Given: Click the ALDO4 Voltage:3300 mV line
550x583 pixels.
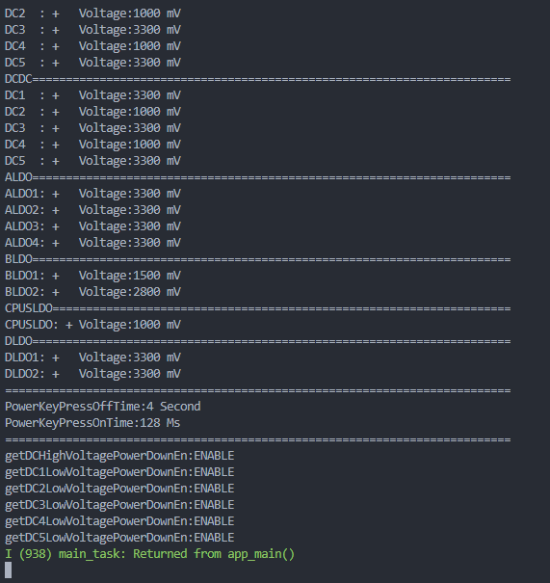Looking at the screenshot, I should 92,243.
